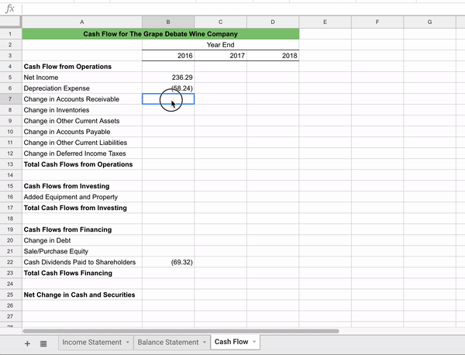
Task: Select 'Cash Flow from Operations' cell
Action: (x=82, y=67)
